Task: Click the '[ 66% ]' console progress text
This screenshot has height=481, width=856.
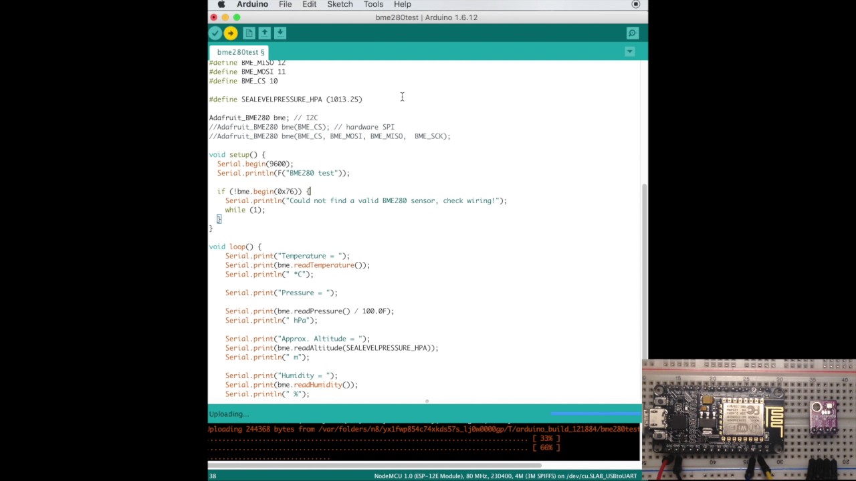Action: click(546, 448)
